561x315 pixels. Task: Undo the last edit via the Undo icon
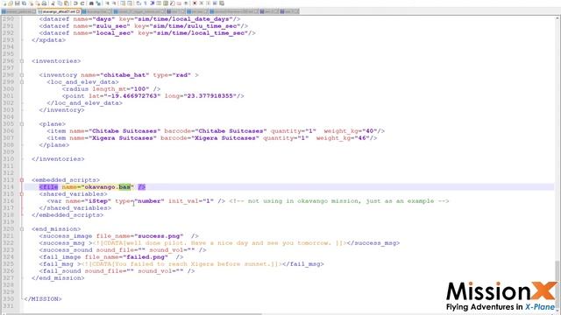75,3
